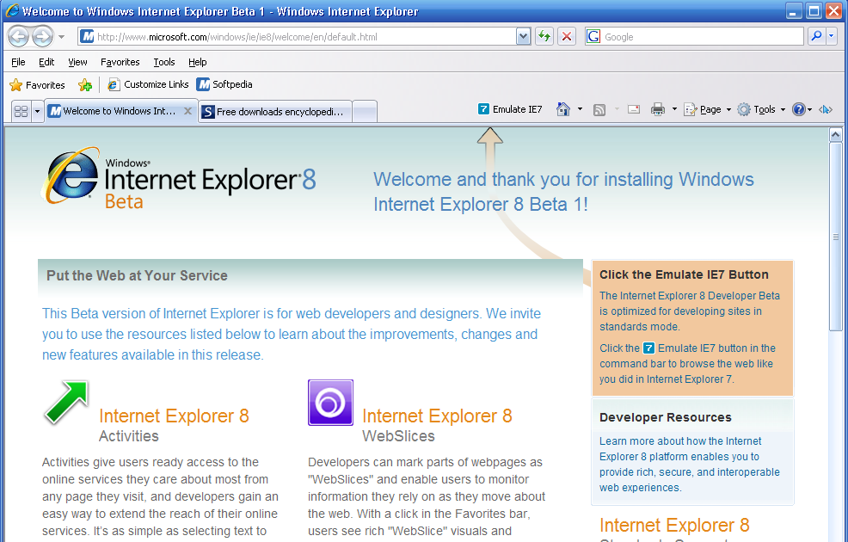The height and width of the screenshot is (542, 848).
Task: Close the Welcome to Windows tab
Action: coord(187,111)
